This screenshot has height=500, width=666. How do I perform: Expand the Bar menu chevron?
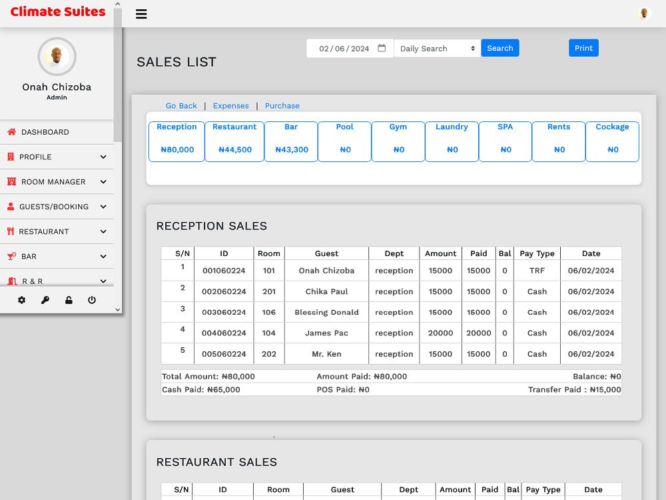click(x=103, y=257)
